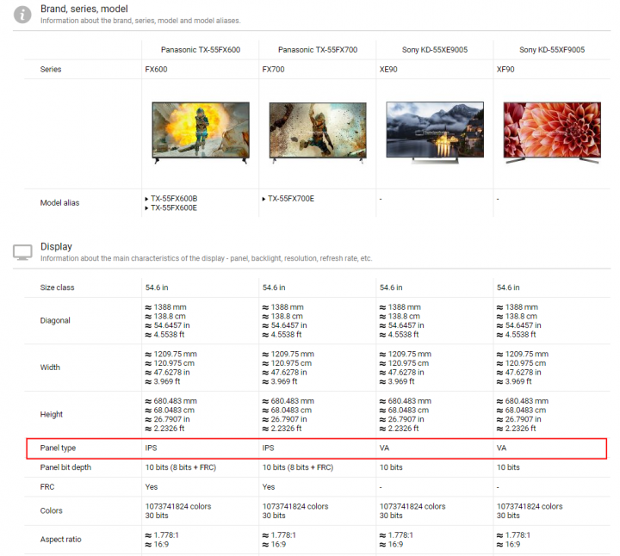Click FRC Yes value for Panasonic TX-55FX700
This screenshot has height=556, width=620.
tap(269, 487)
